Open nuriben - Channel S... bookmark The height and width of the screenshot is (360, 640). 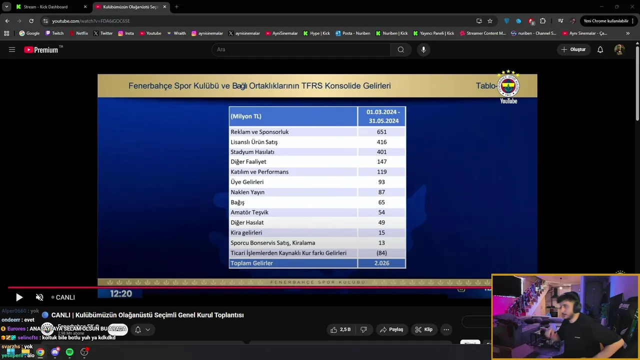pos(533,33)
